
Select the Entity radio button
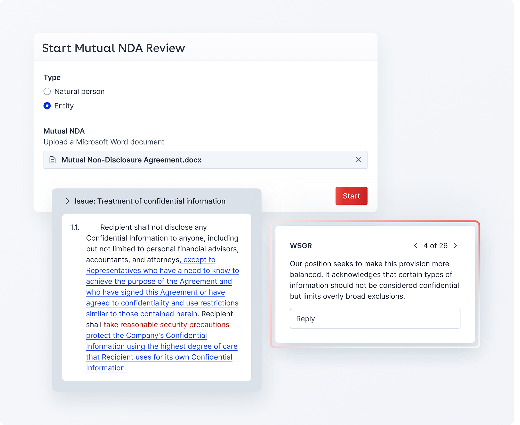[x=47, y=106]
